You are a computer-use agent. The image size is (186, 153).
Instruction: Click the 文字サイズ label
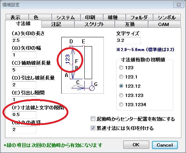[128, 33]
